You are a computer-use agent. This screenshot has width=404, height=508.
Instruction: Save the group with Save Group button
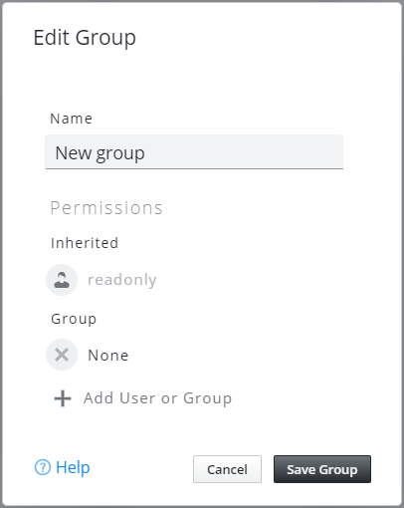[x=322, y=469]
